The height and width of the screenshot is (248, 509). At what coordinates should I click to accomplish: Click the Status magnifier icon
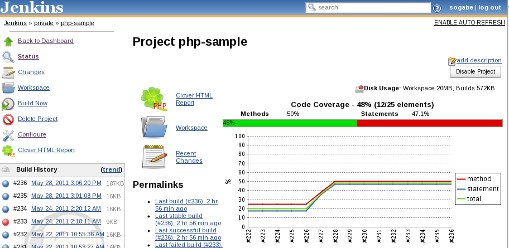click(8, 57)
